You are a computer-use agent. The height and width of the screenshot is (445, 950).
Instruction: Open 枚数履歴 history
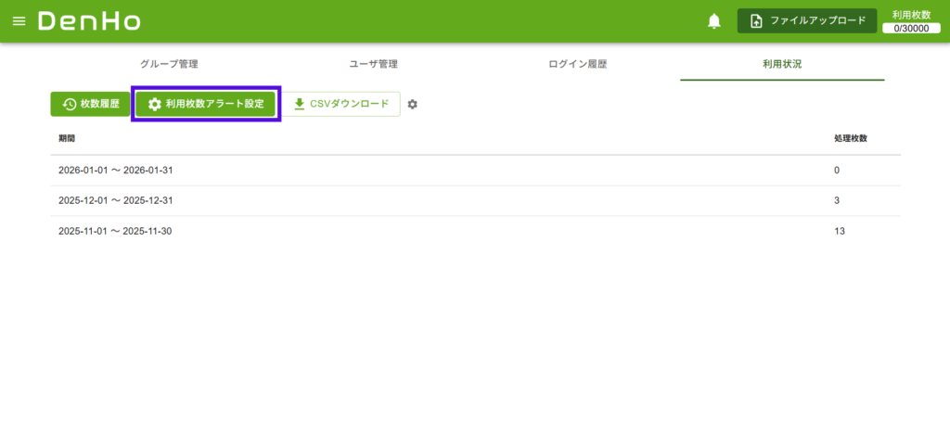[90, 104]
